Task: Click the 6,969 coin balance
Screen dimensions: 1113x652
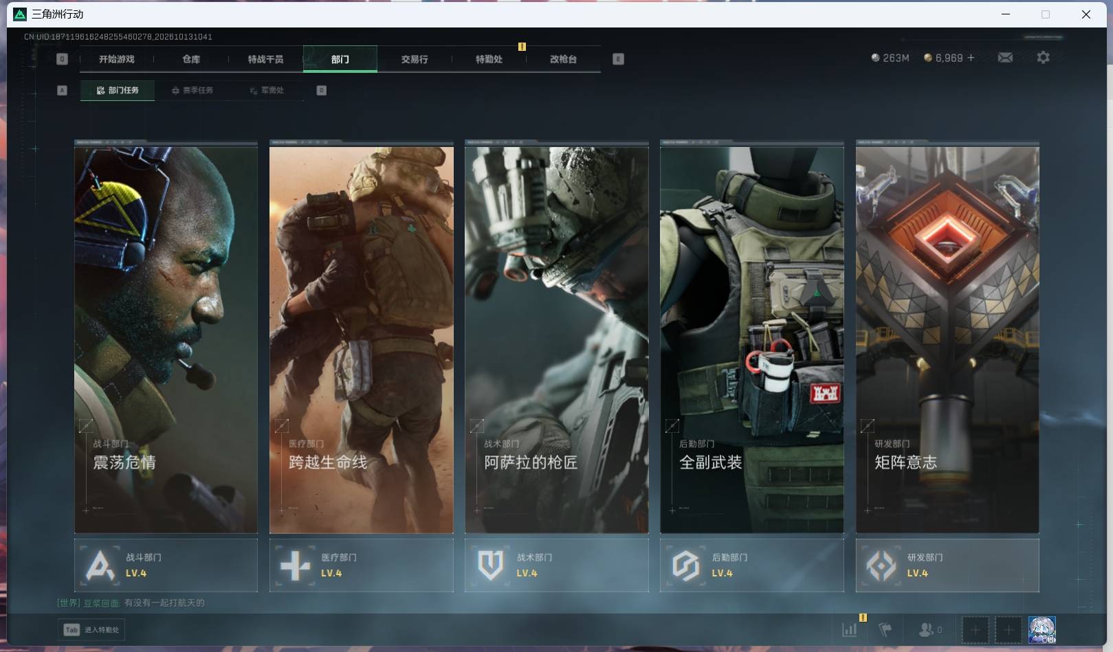Action: [x=943, y=58]
